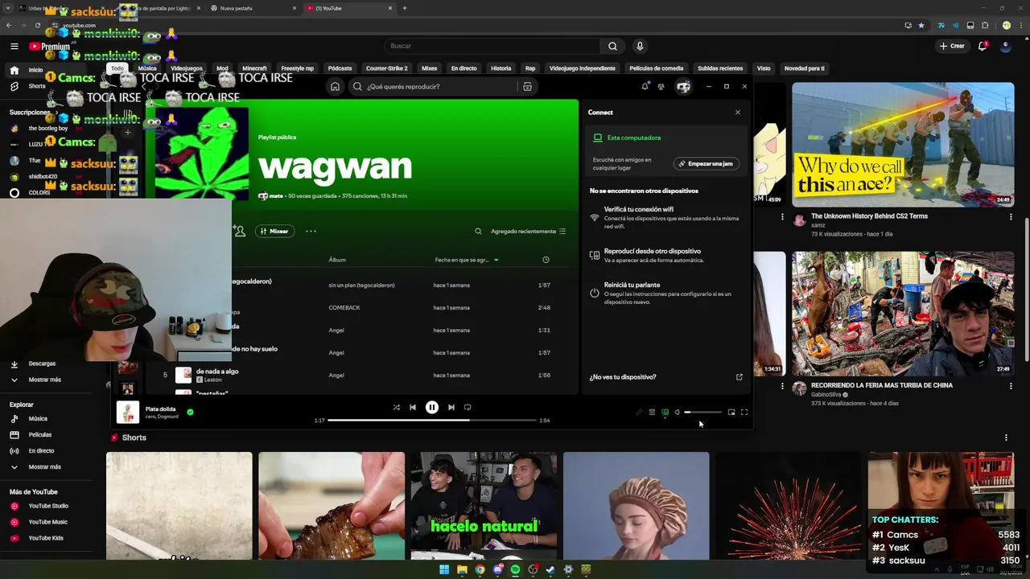Open YouTube Studio in sidebar
The image size is (1030, 579).
[48, 507]
